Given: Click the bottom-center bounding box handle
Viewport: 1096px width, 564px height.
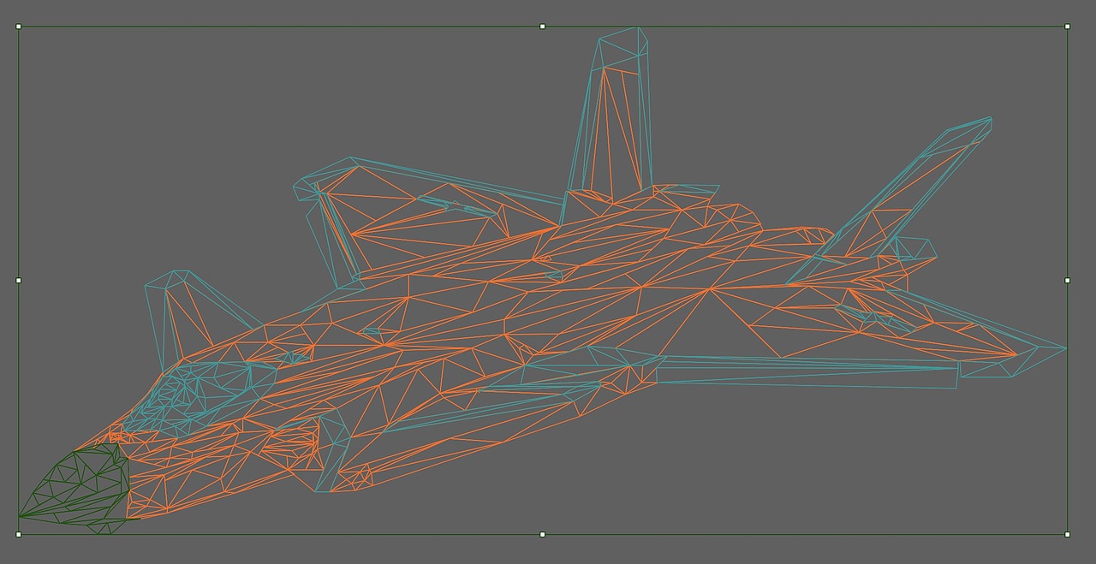Looking at the screenshot, I should coord(543,534).
